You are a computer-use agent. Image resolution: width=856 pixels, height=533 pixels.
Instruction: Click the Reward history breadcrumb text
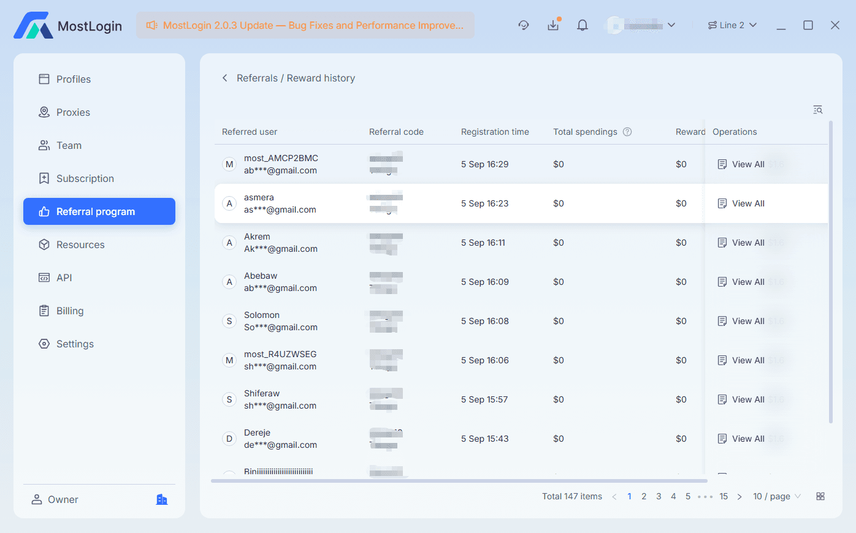coord(321,78)
